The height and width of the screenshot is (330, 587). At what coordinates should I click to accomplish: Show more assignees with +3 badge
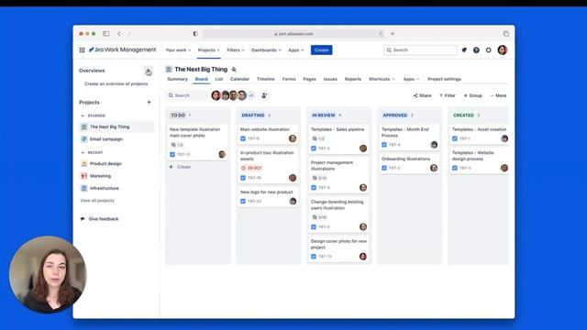[x=250, y=95]
